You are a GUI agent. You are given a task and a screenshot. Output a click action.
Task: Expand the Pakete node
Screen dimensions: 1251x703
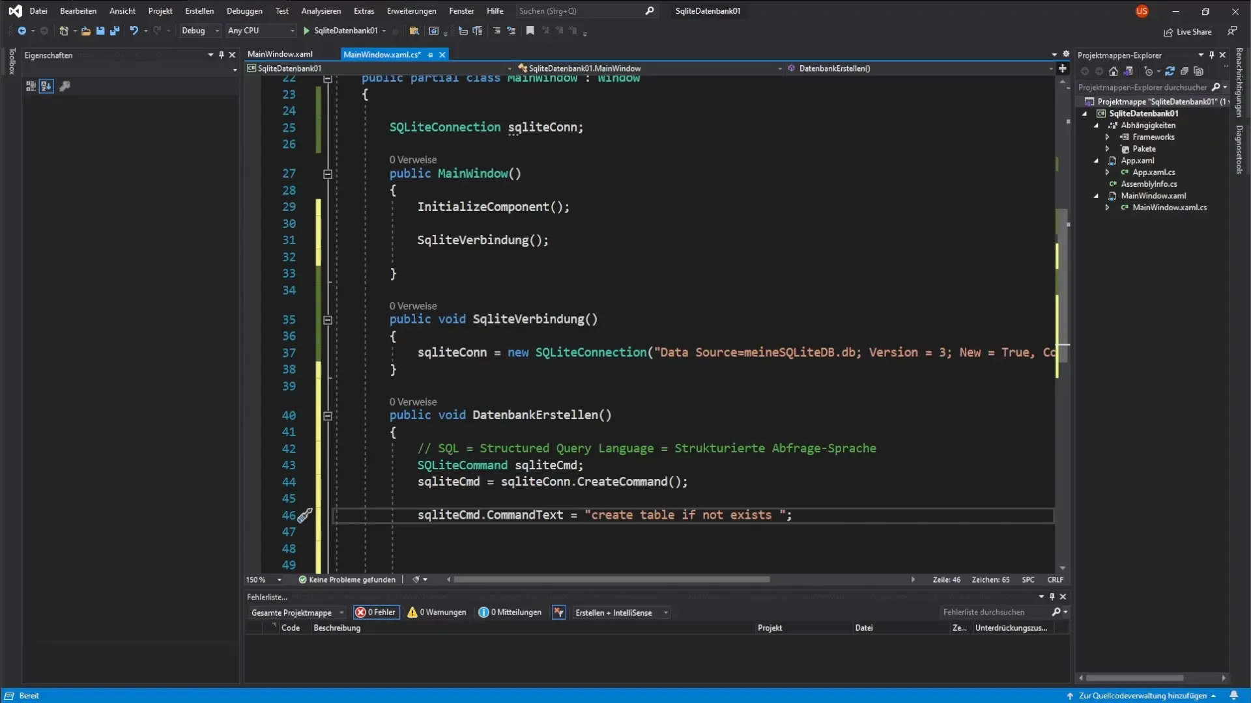pyautogui.click(x=1107, y=149)
